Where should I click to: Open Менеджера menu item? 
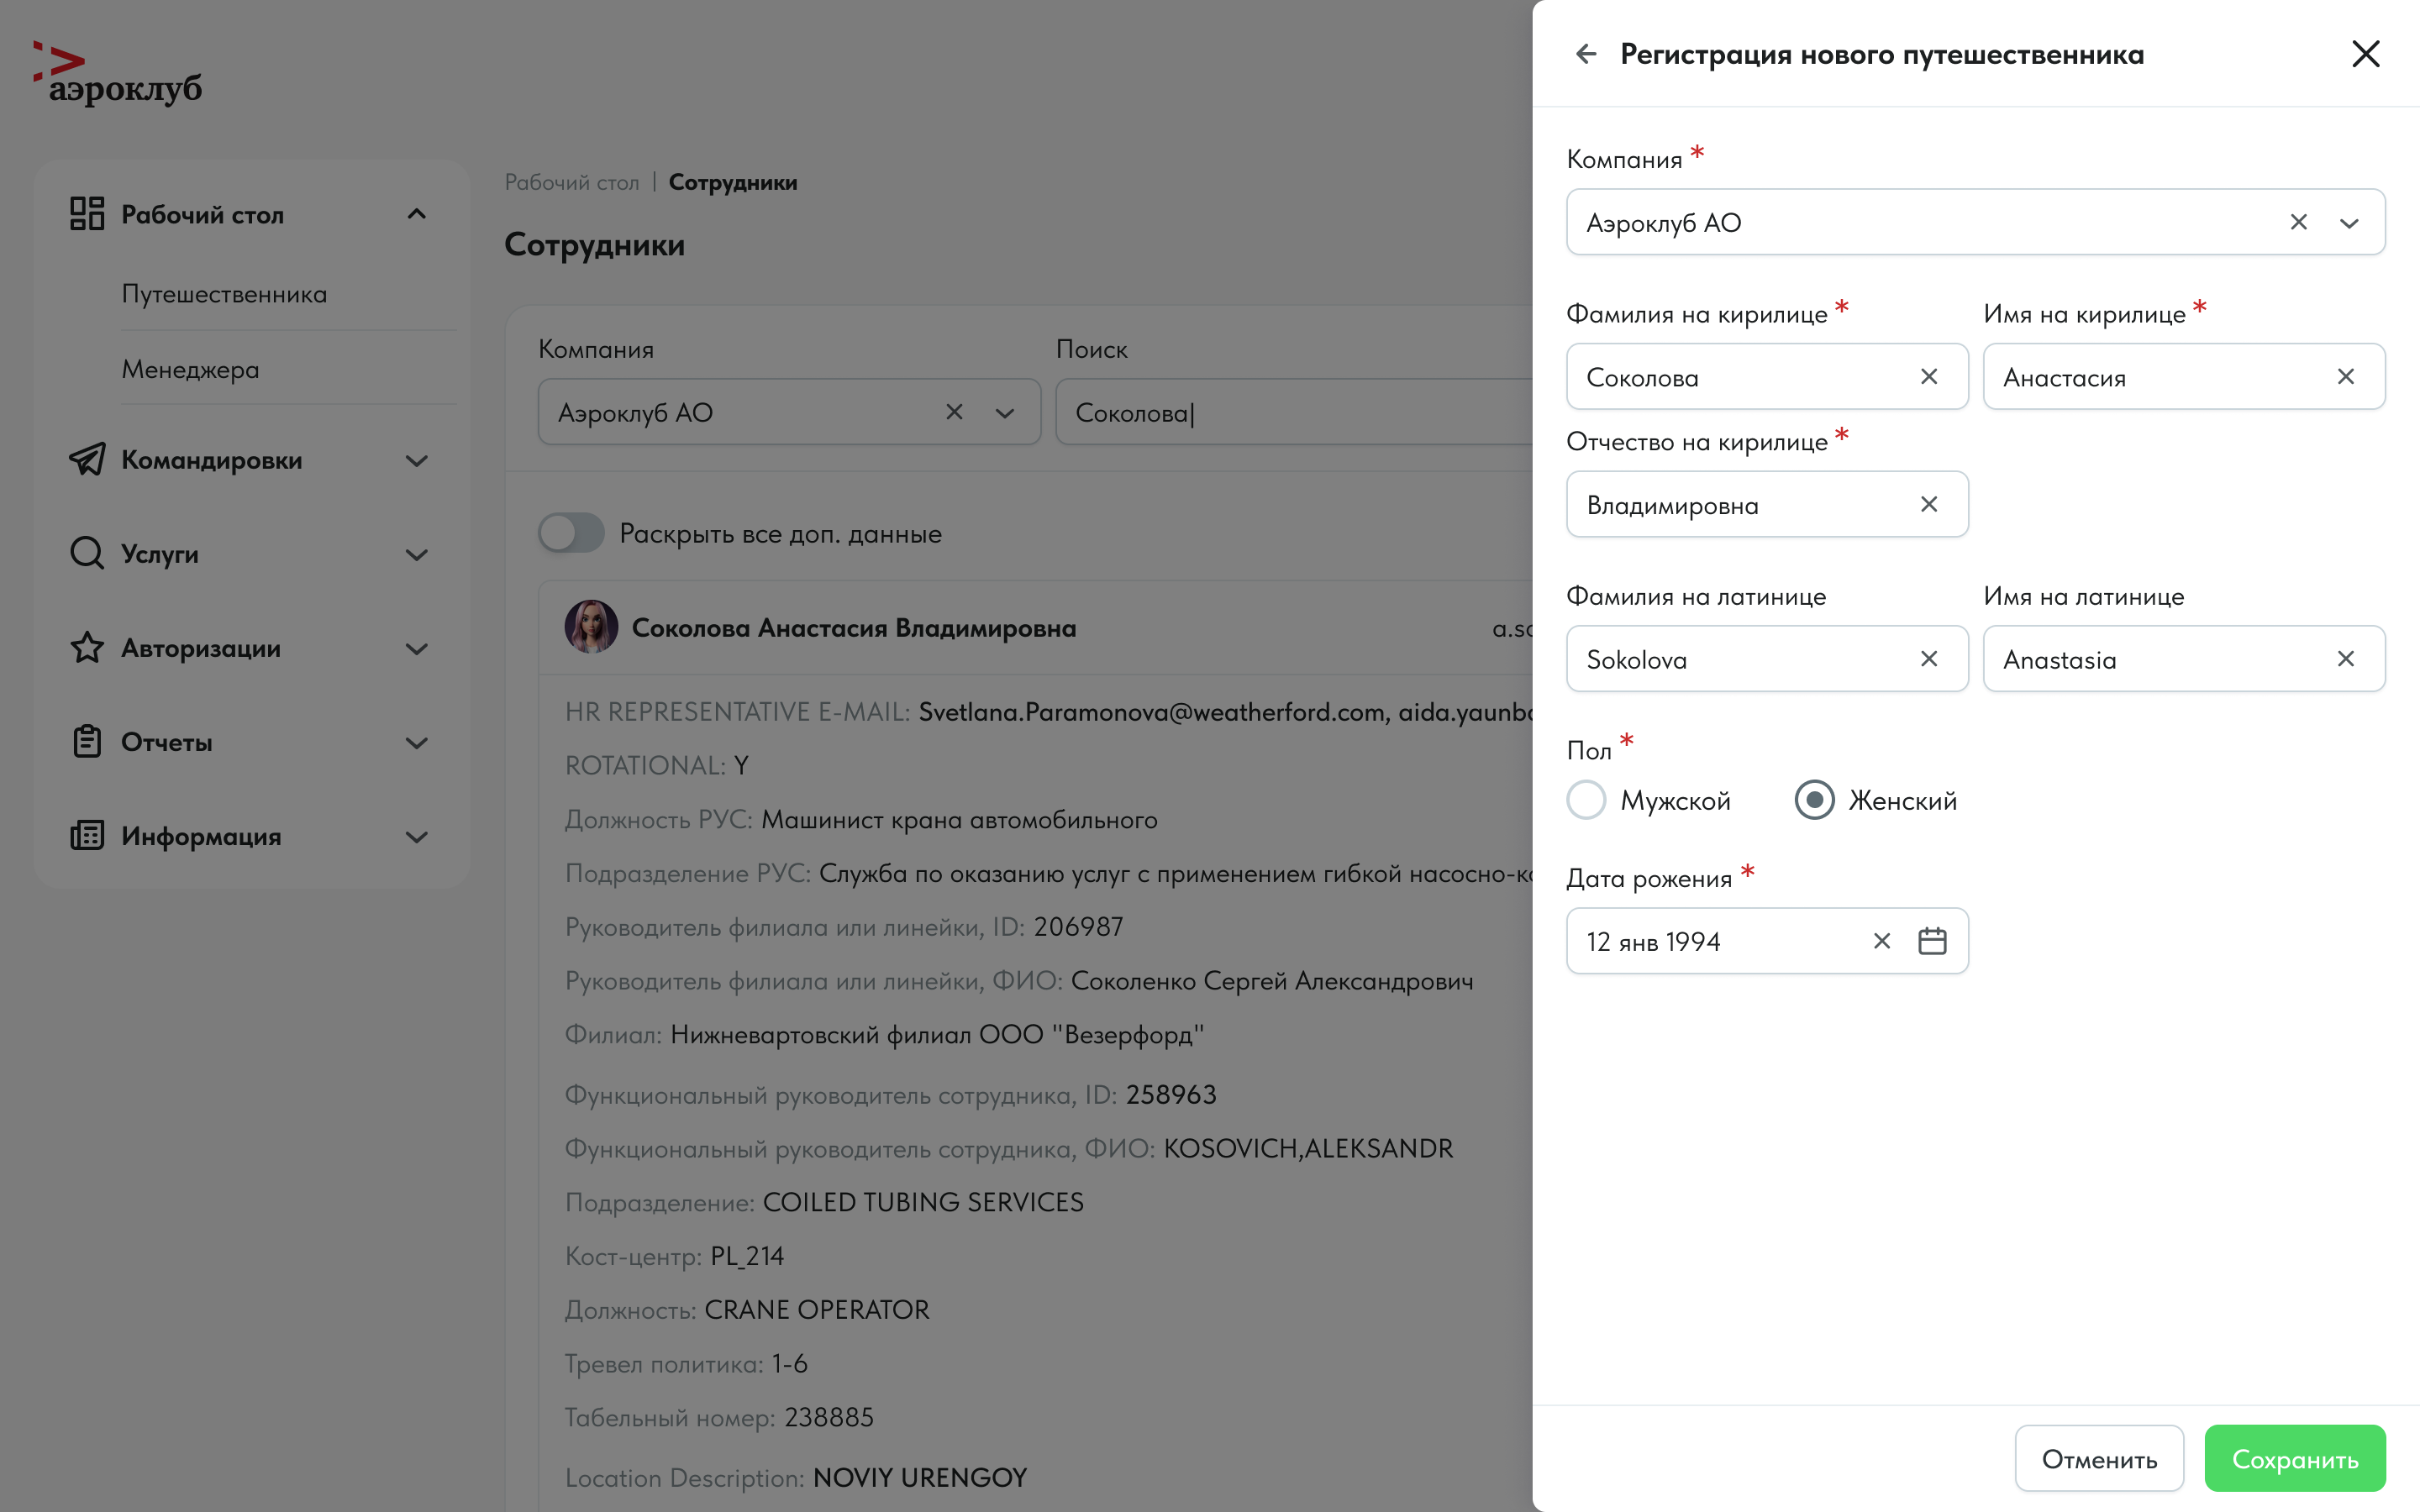click(190, 370)
